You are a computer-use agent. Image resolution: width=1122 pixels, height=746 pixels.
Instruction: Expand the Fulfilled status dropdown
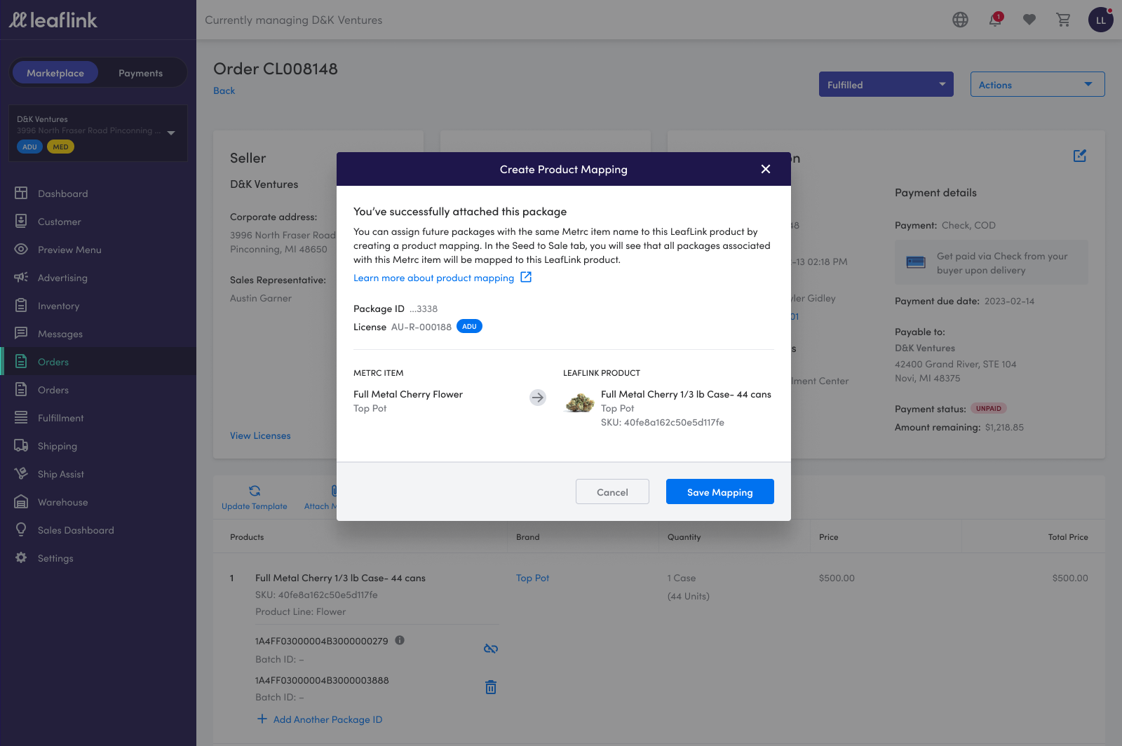[886, 84]
